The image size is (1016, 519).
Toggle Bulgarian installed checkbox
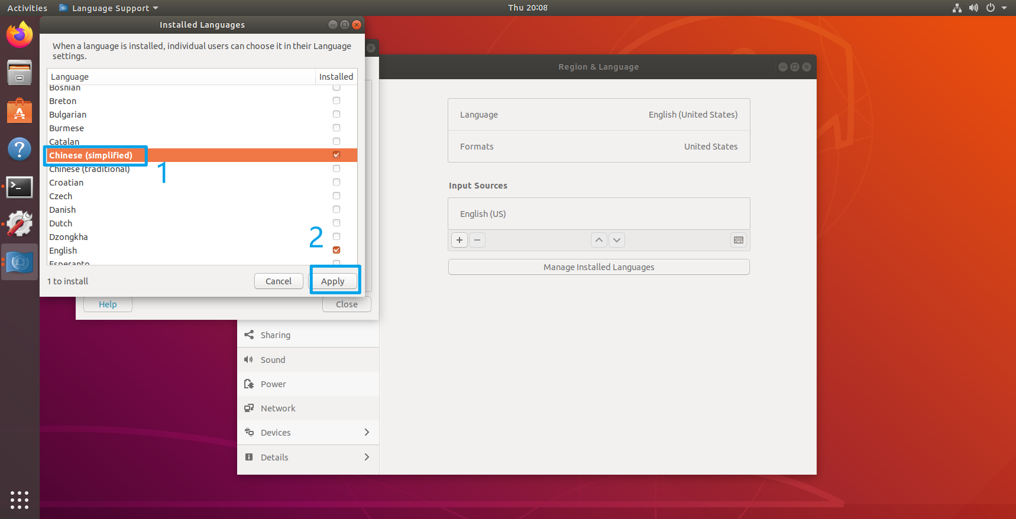tap(336, 114)
